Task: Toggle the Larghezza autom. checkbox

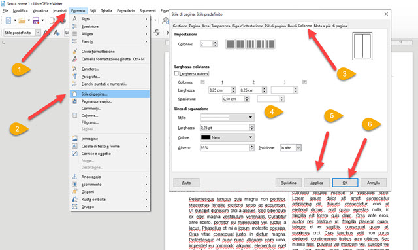Action: point(176,73)
